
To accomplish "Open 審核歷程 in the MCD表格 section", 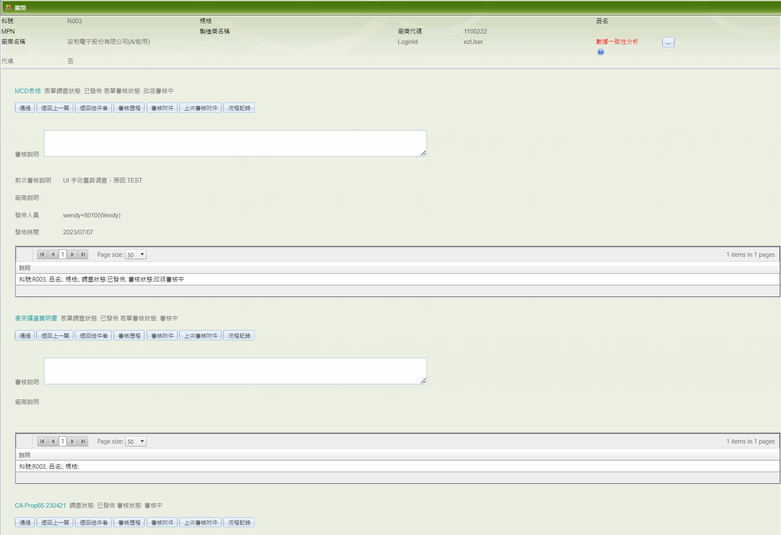I will click(129, 108).
